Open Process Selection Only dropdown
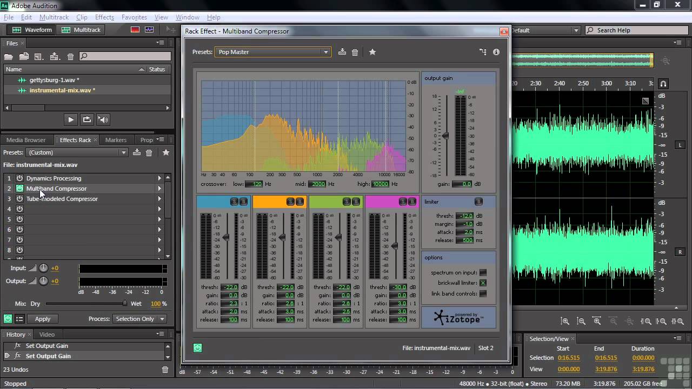The image size is (692, 389). tap(139, 319)
